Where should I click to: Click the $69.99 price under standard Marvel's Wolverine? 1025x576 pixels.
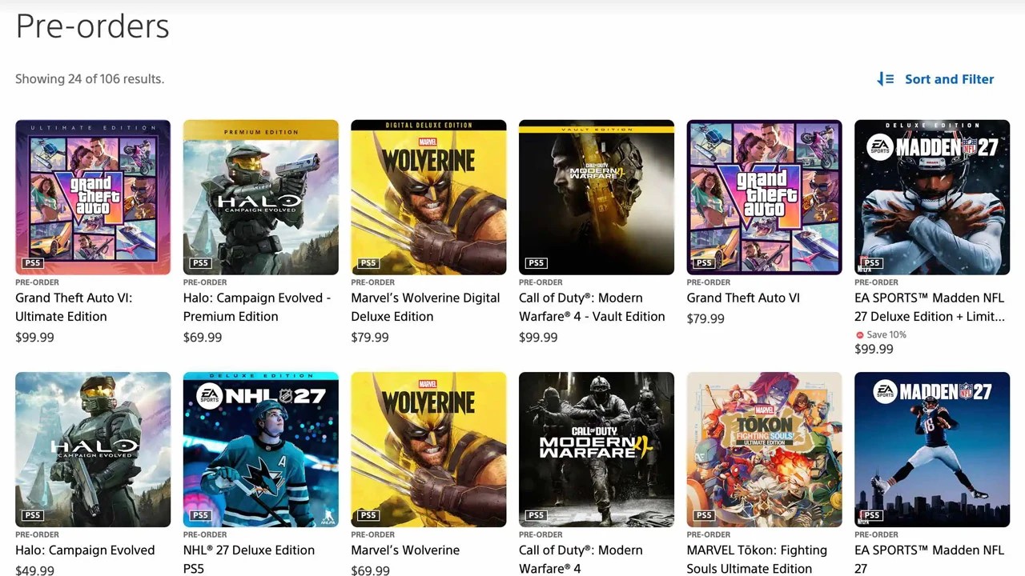click(x=370, y=570)
